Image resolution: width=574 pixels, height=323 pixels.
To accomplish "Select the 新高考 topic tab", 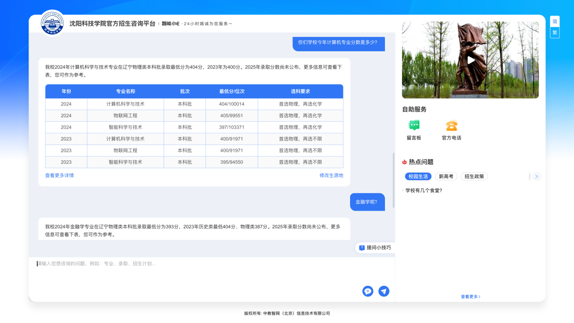I will 446,177.
